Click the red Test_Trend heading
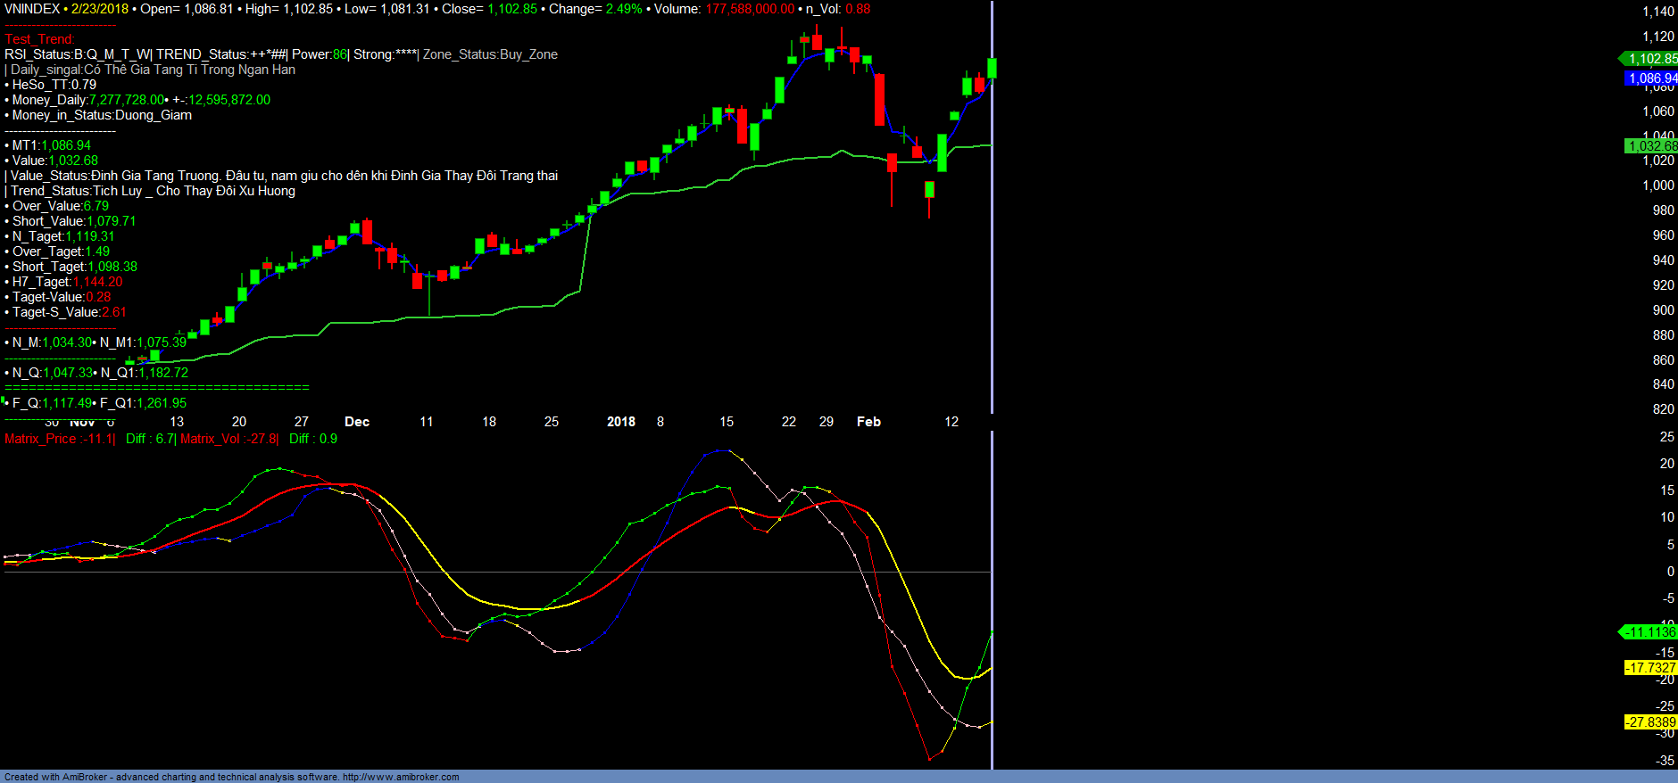The width and height of the screenshot is (1678, 783). click(x=39, y=39)
